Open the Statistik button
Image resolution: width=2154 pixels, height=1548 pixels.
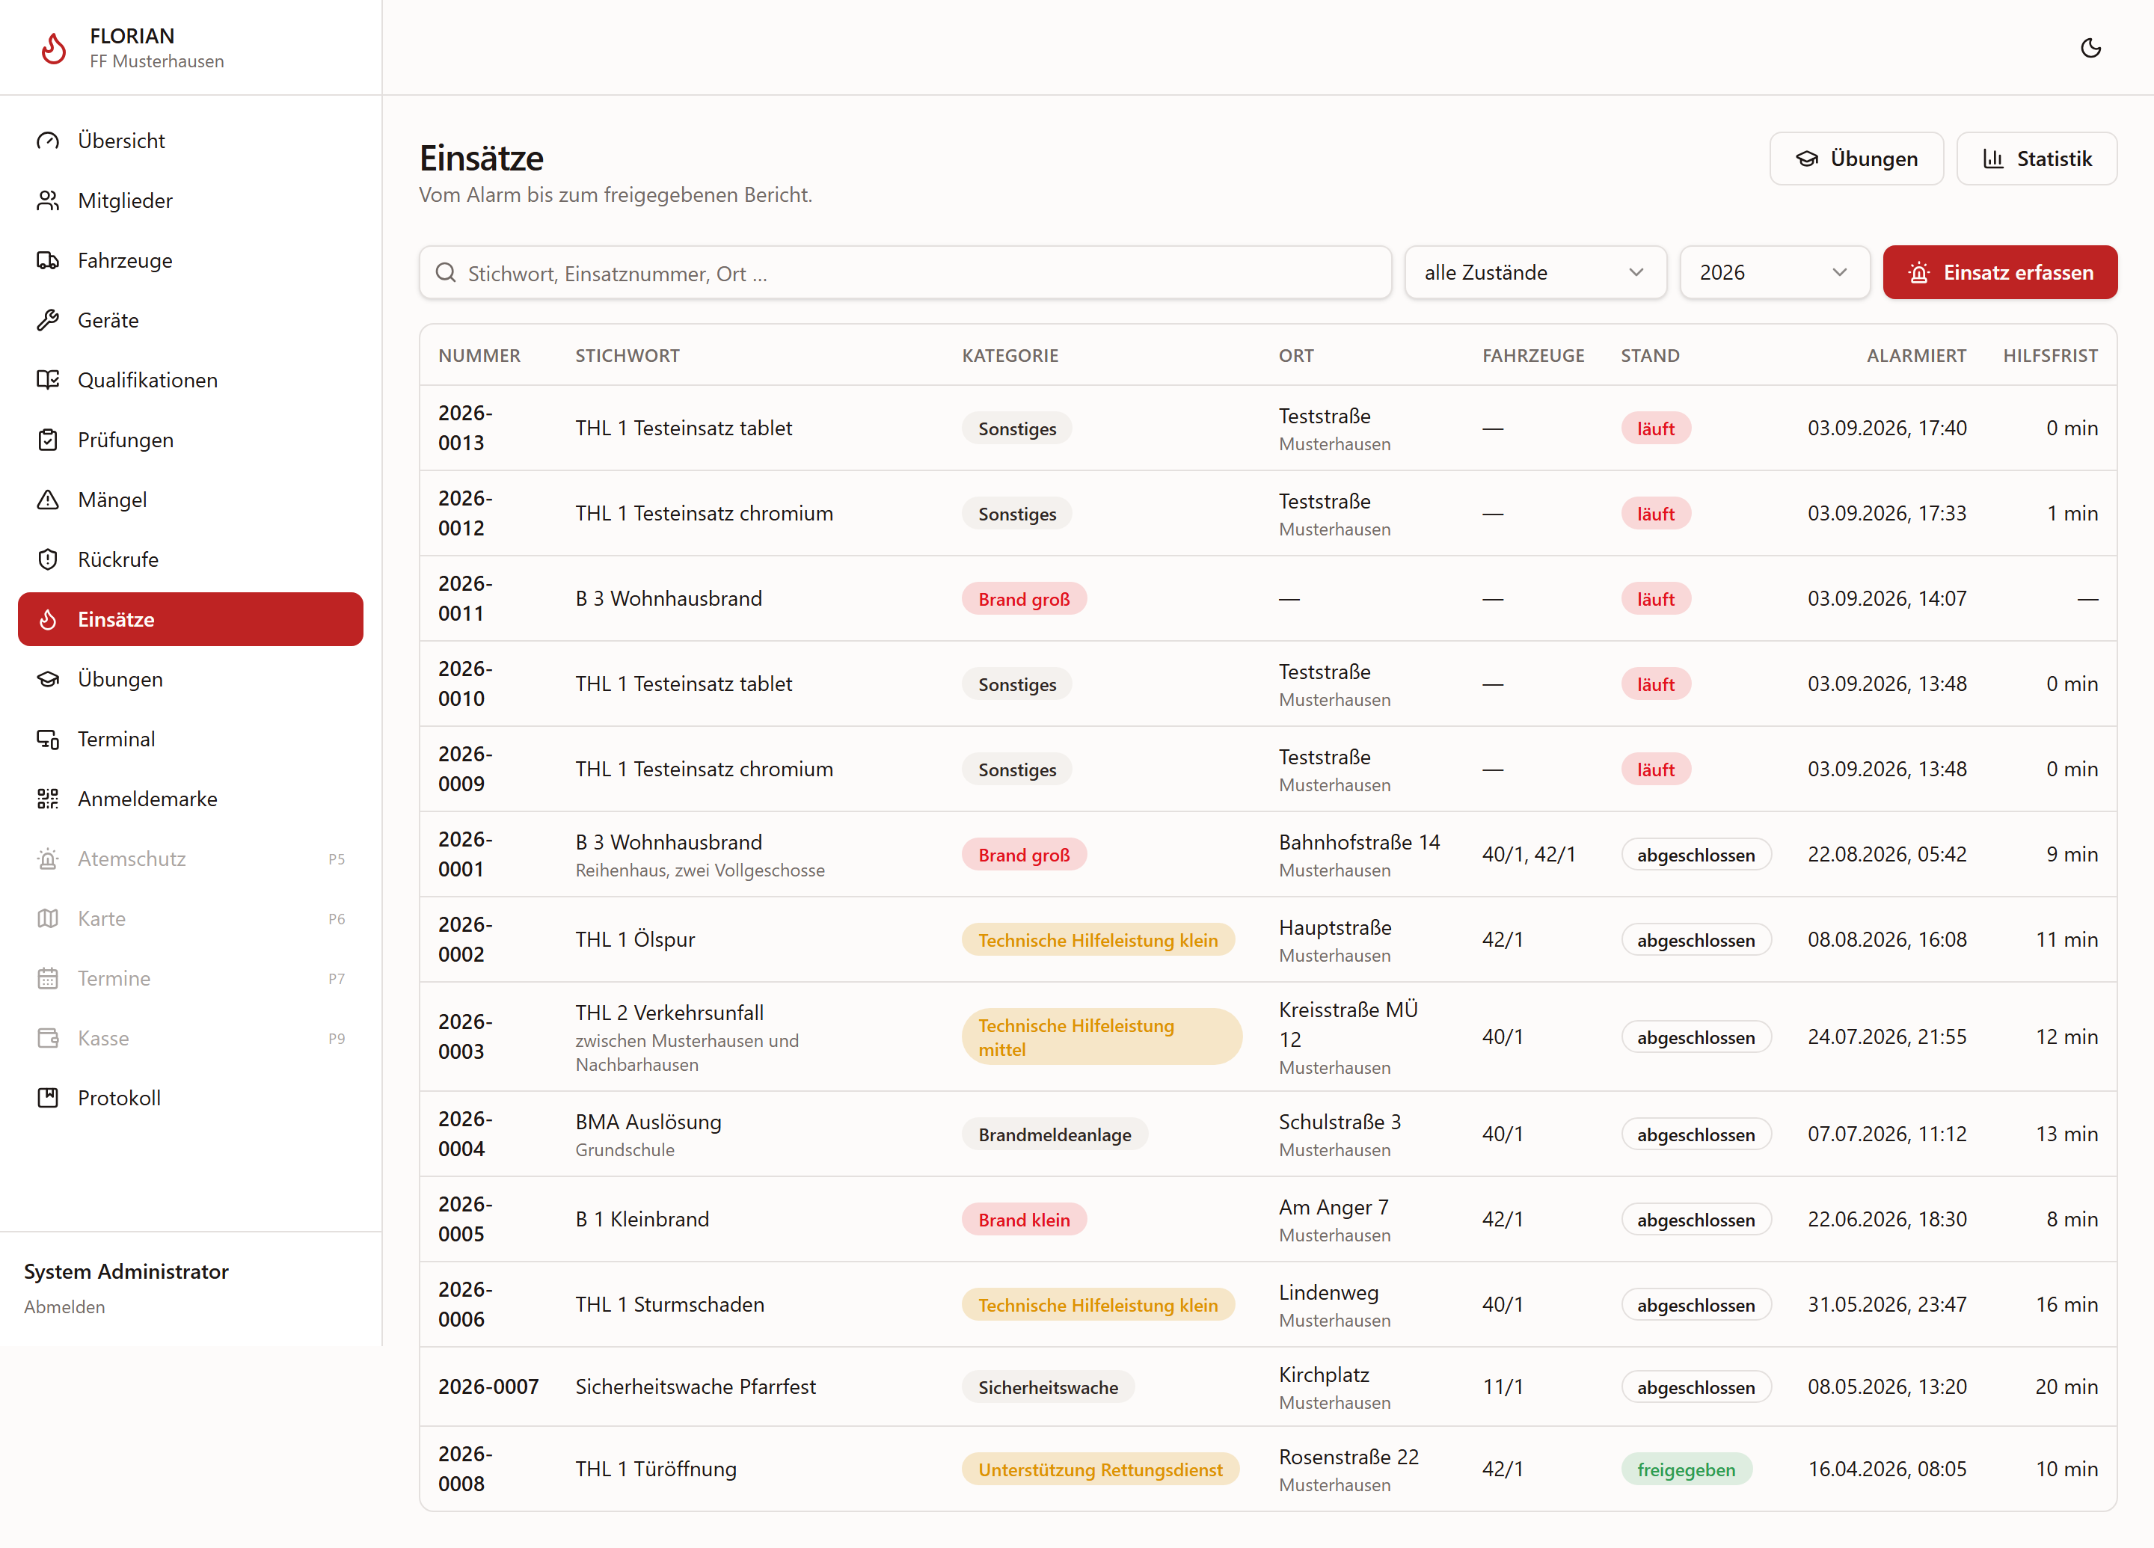click(2037, 159)
